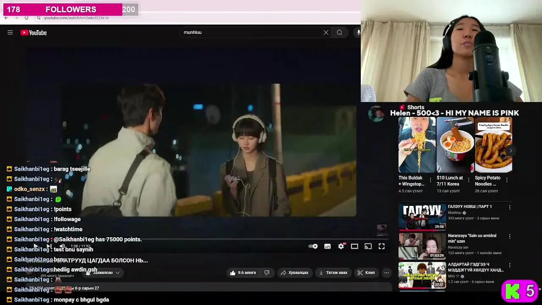
Task: Show next Shorts with the right arrow
Action: pos(511,150)
